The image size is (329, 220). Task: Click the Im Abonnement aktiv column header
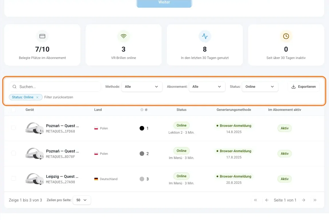pos(285,110)
